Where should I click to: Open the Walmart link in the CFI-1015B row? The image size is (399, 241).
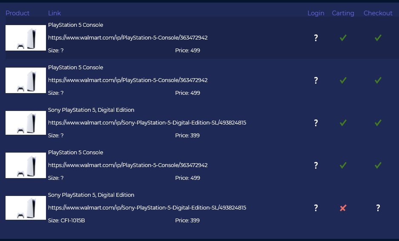point(147,208)
